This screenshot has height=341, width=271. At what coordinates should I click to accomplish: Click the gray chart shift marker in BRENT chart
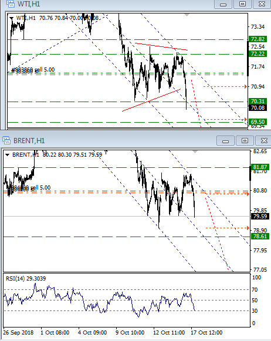tap(195, 151)
